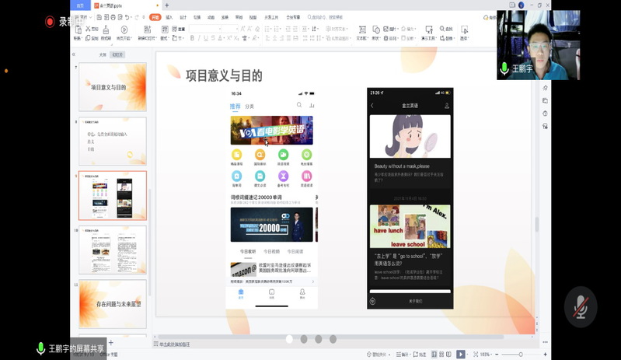Stop the screen recording red button
Viewport: 621px width, 360px height.
tap(50, 22)
